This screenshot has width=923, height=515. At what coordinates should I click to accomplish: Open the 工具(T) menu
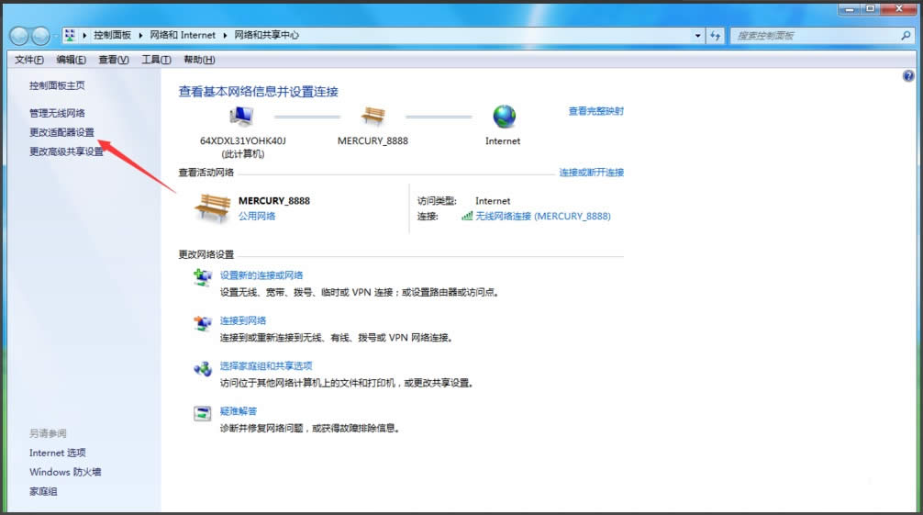point(156,60)
